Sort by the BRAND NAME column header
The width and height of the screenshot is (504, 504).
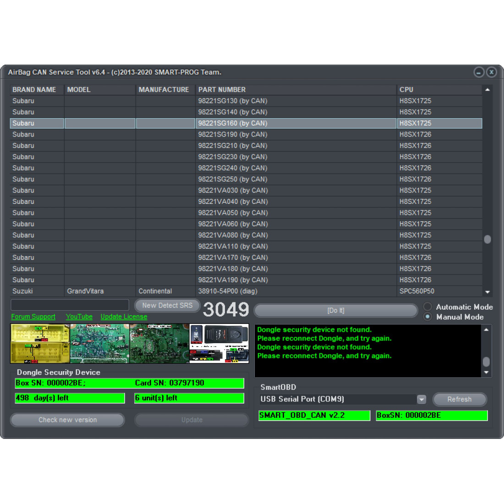pyautogui.click(x=34, y=90)
